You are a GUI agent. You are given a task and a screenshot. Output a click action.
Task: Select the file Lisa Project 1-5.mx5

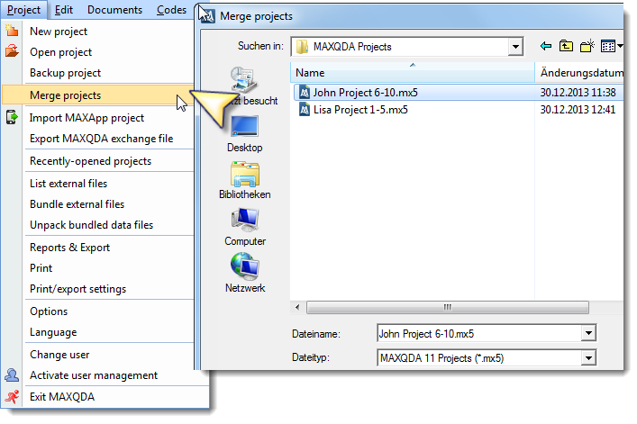pos(360,110)
